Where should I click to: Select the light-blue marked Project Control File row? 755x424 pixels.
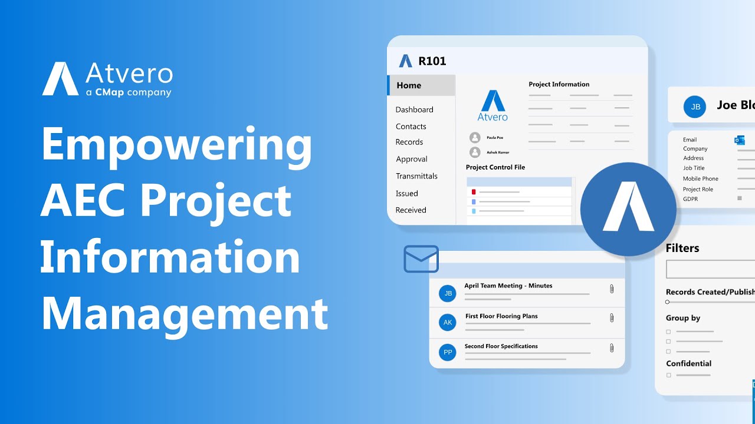tap(519, 211)
